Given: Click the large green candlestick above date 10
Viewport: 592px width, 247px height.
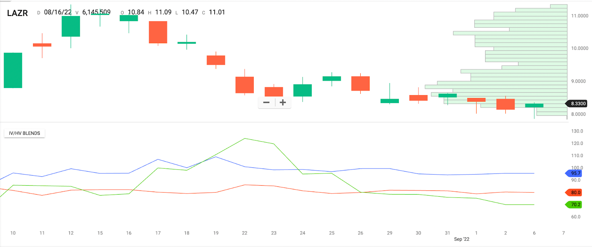Looking at the screenshot, I should point(13,70).
